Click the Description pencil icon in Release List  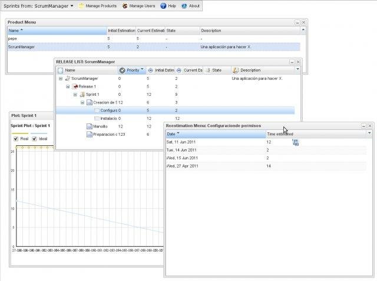pyautogui.click(x=236, y=70)
